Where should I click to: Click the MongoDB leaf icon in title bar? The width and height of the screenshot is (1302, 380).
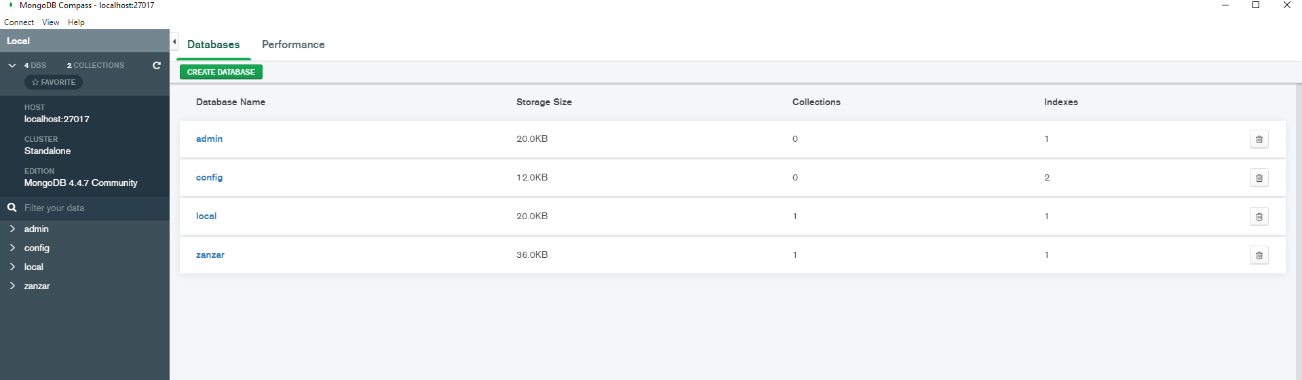point(11,5)
